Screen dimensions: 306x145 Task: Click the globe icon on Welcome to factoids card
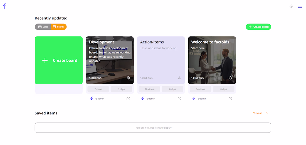(x=231, y=78)
